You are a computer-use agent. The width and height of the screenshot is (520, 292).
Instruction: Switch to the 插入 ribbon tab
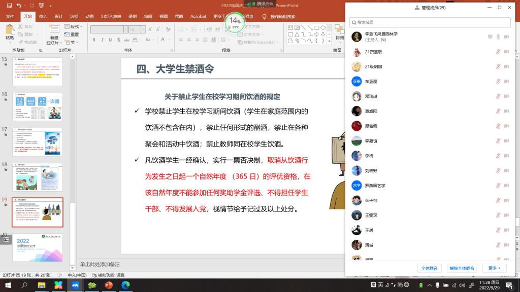pos(43,16)
